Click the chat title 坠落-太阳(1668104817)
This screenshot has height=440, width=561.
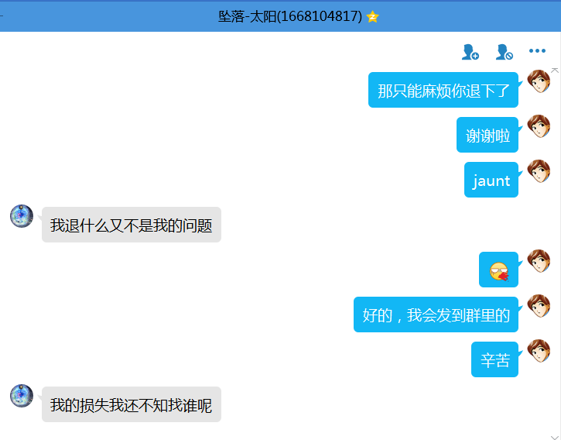click(289, 16)
